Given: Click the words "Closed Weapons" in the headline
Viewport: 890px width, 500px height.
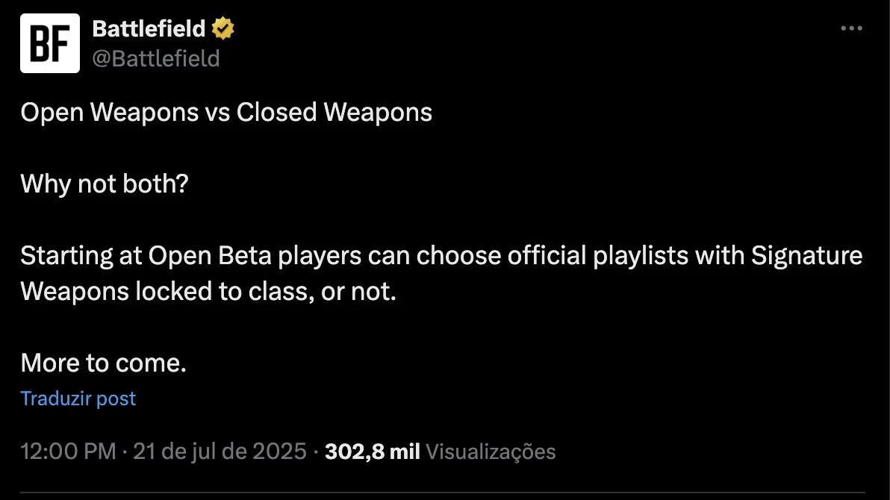Looking at the screenshot, I should pyautogui.click(x=334, y=112).
